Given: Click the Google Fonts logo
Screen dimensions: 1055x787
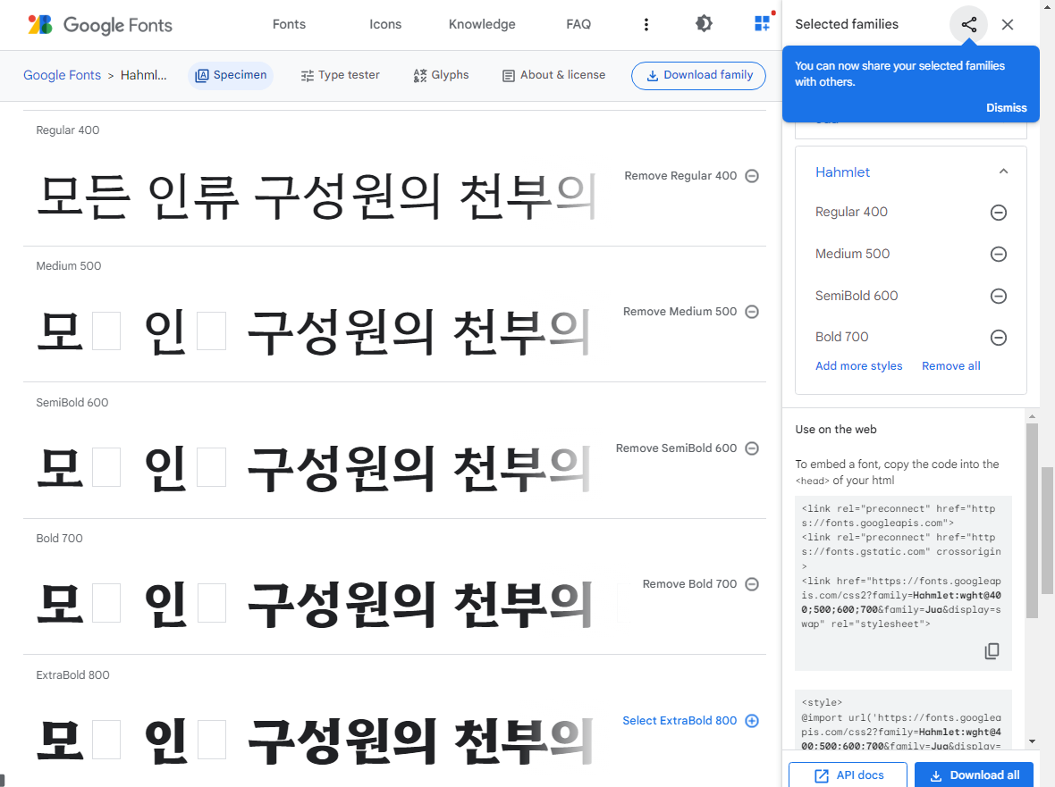Looking at the screenshot, I should point(99,25).
